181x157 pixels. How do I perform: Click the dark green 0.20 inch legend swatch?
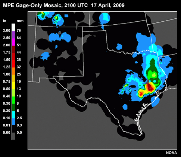[x=13, y=108]
